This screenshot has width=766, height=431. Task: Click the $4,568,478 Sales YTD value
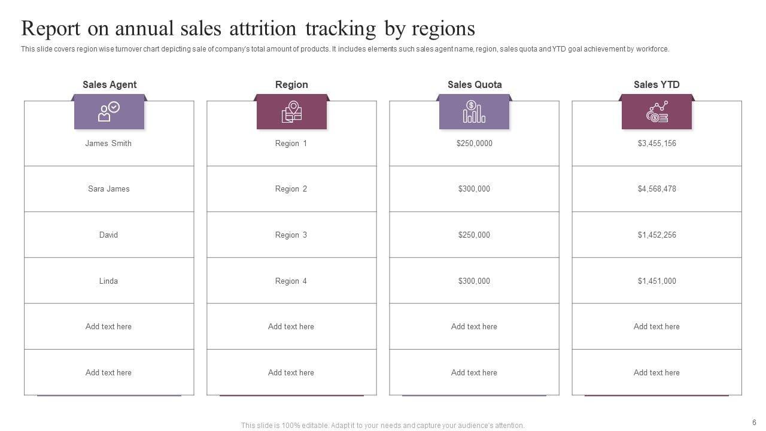point(656,189)
